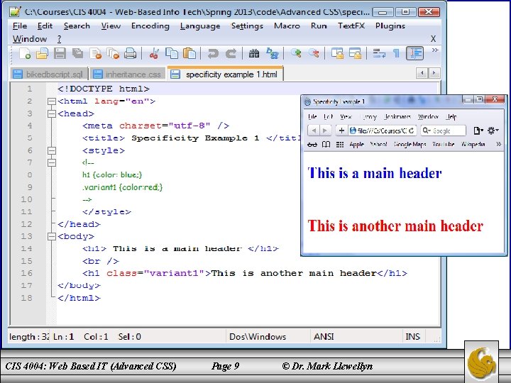Click the reload icon in address bar
Viewport: 511px width, 383px height.
coord(412,131)
